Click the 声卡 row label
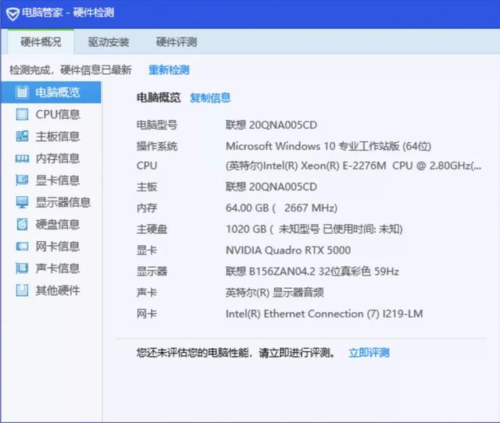This screenshot has width=500, height=423. point(147,293)
